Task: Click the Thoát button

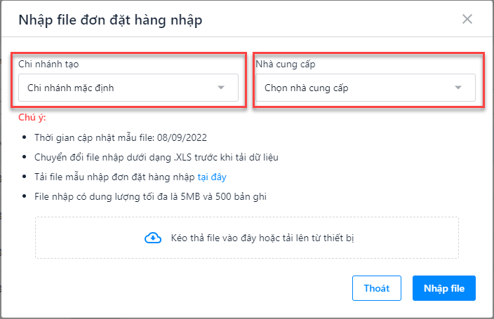Action: pos(377,288)
